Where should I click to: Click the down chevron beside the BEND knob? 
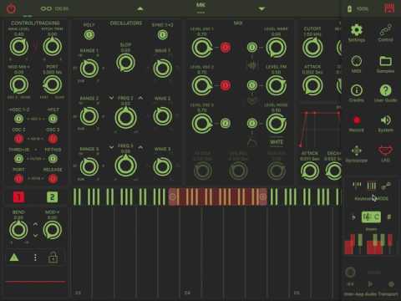[x=35, y=236]
